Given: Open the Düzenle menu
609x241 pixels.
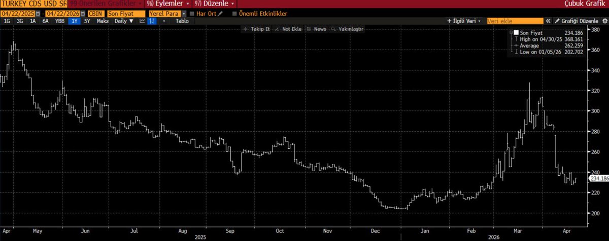Looking at the screenshot, I should 214,4.
